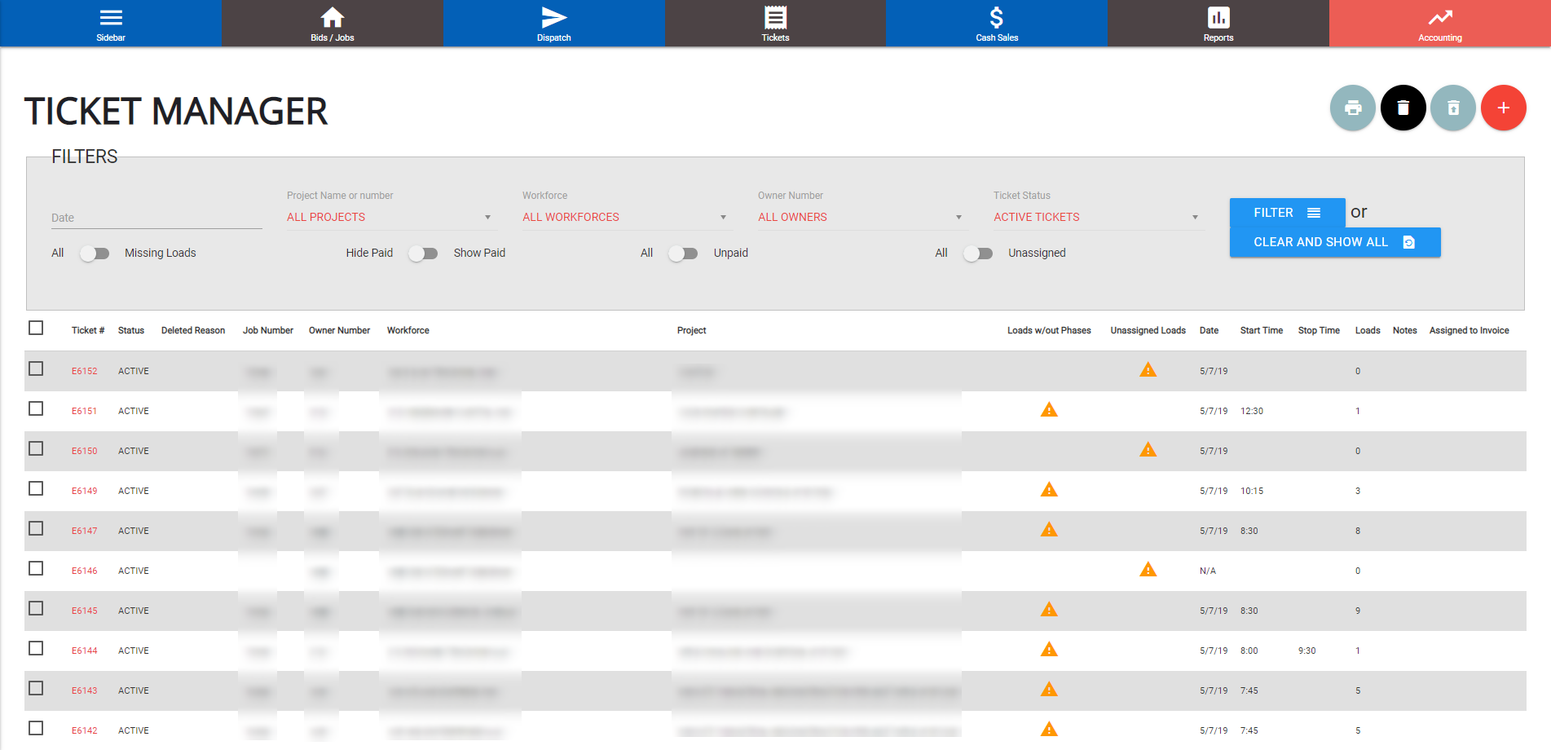Click the Clear and Show All button

1334,242
